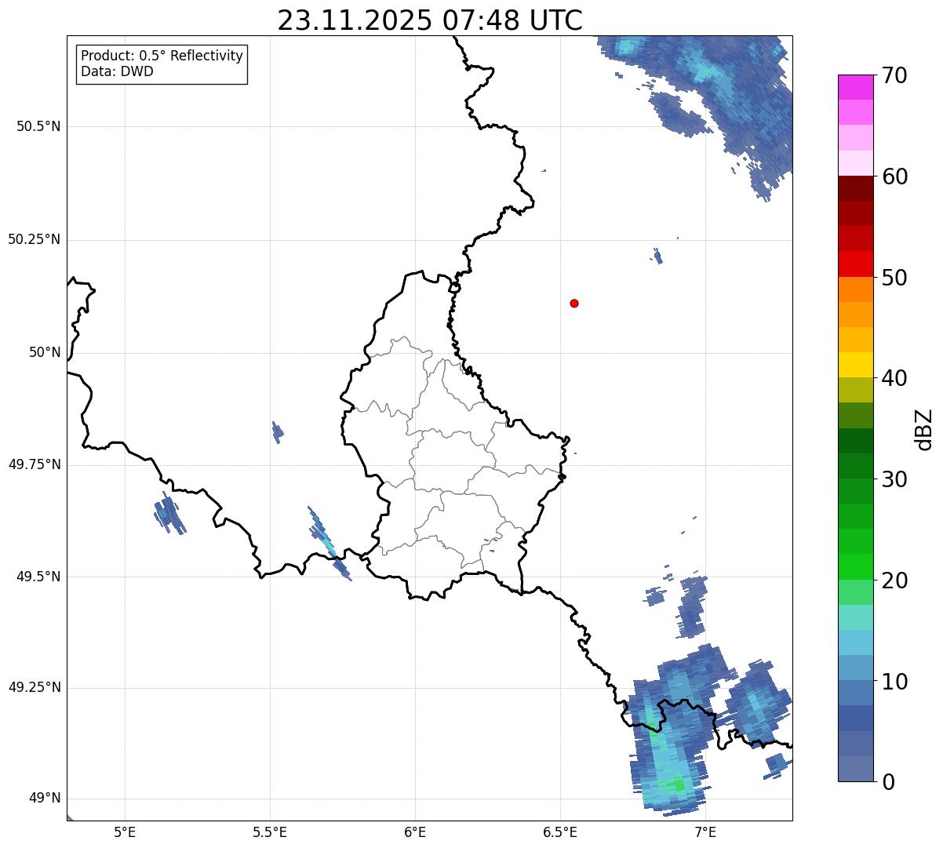Click the small radar echo near 5.15°E
Image resolution: width=943 pixels, height=848 pixels.
click(169, 514)
